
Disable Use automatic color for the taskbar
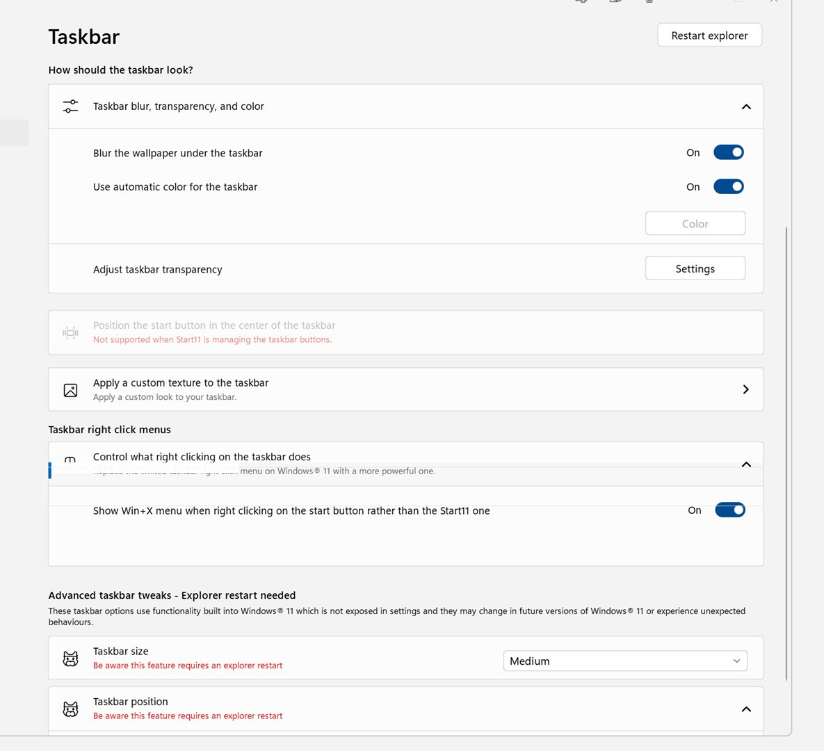click(728, 186)
